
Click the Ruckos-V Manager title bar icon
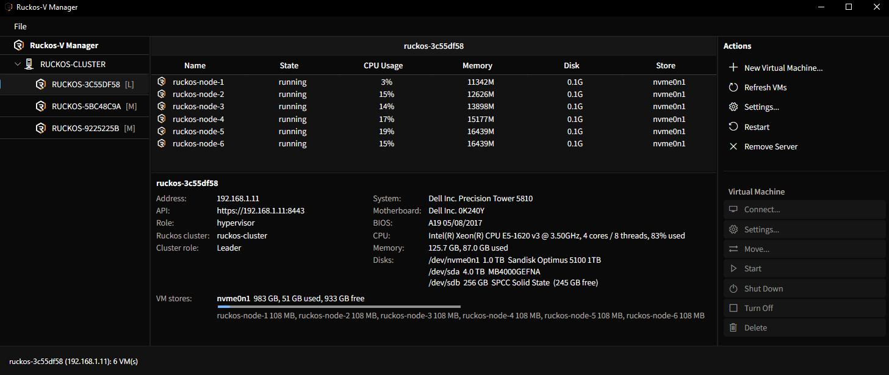pyautogui.click(x=9, y=7)
